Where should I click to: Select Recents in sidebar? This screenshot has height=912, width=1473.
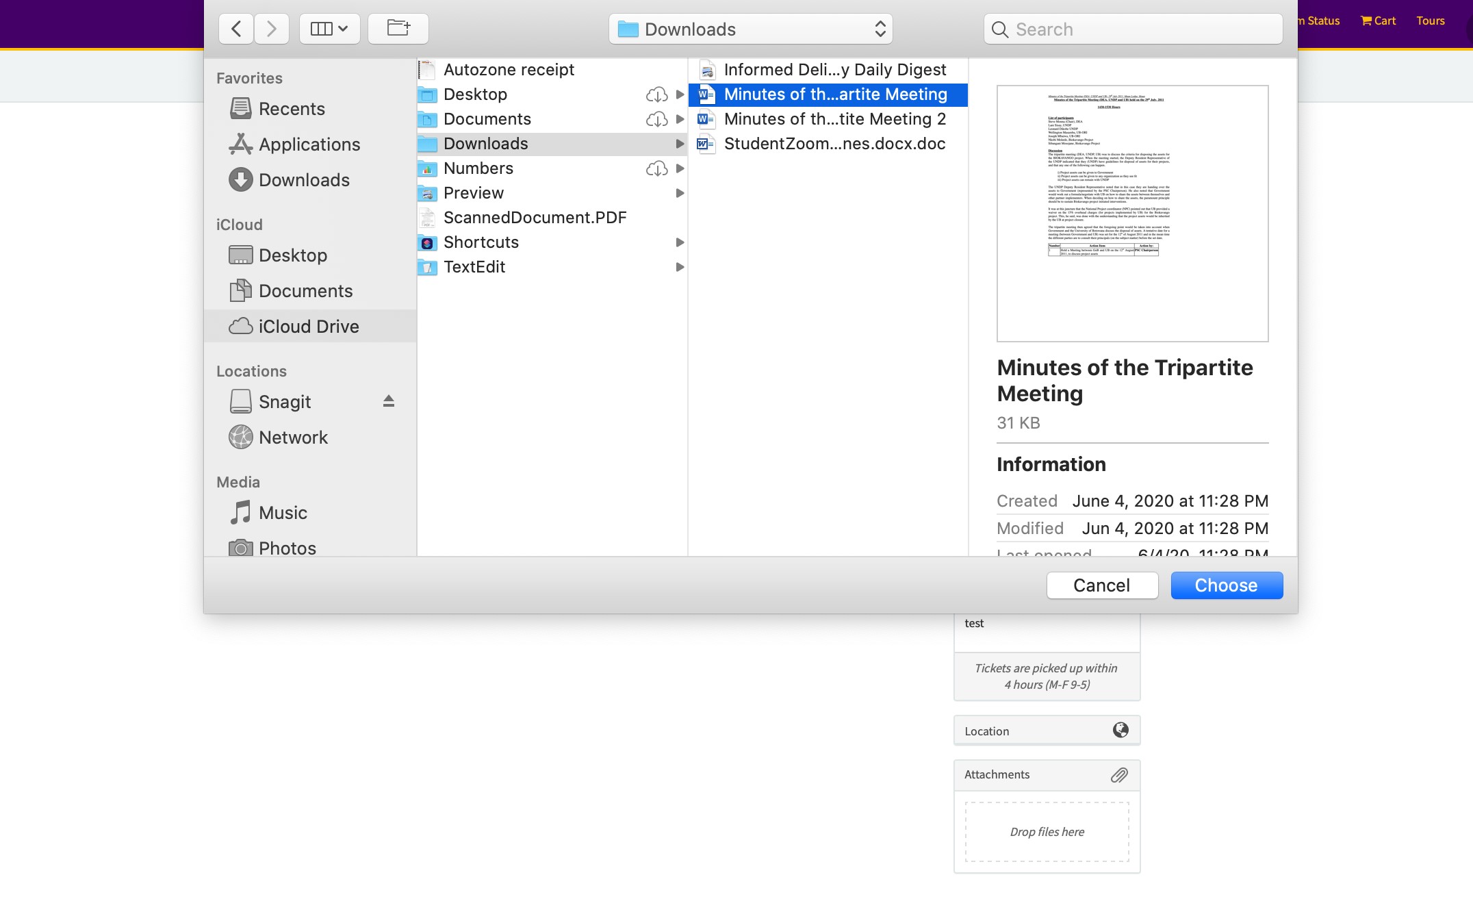coord(292,109)
